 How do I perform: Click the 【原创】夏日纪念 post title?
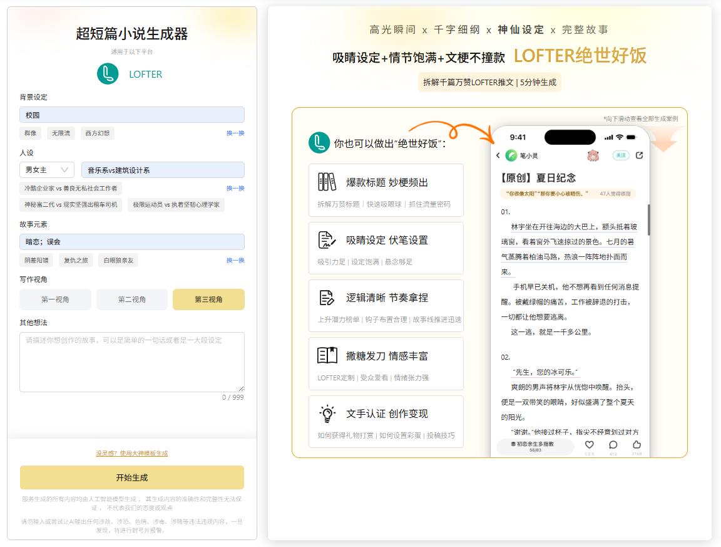pyautogui.click(x=538, y=178)
